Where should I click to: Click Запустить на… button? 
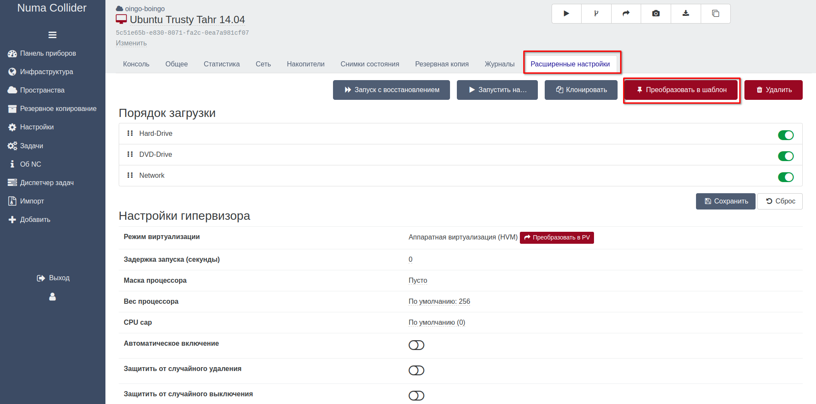click(497, 90)
